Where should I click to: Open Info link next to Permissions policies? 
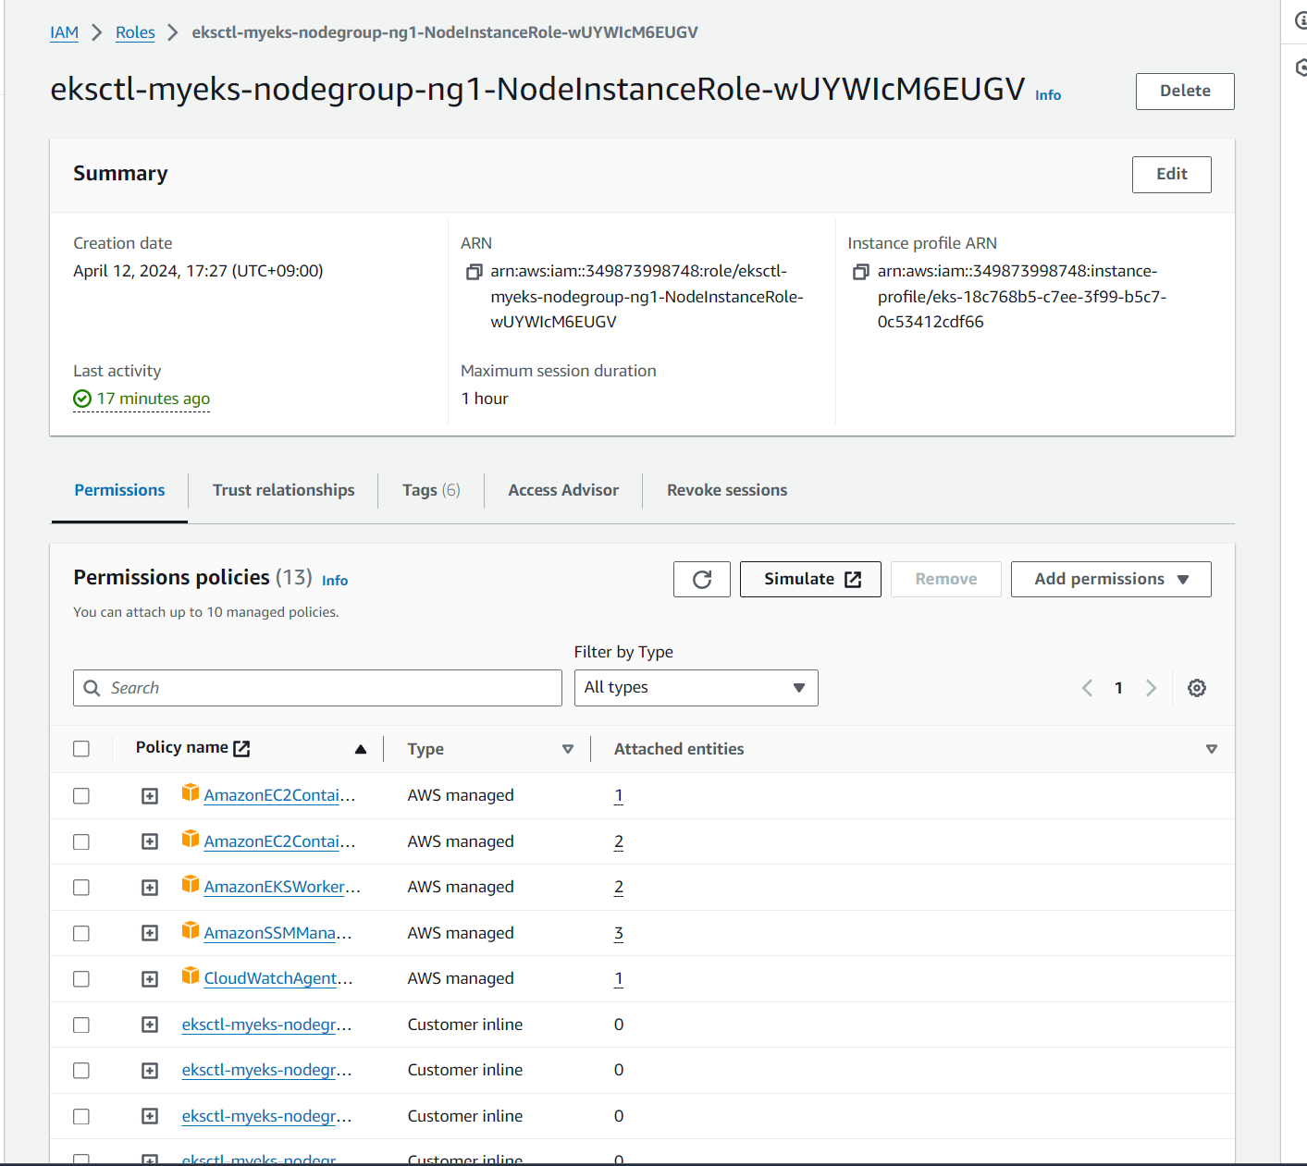pos(335,581)
